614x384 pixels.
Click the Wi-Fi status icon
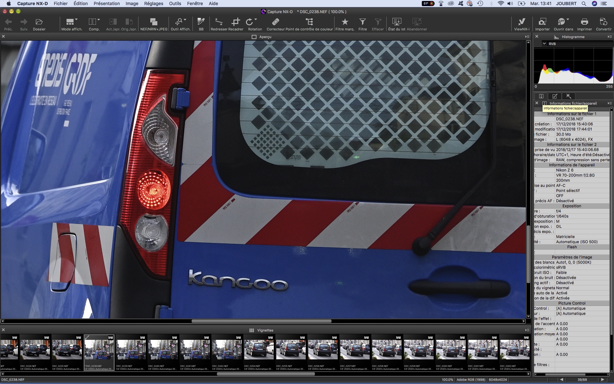point(501,4)
